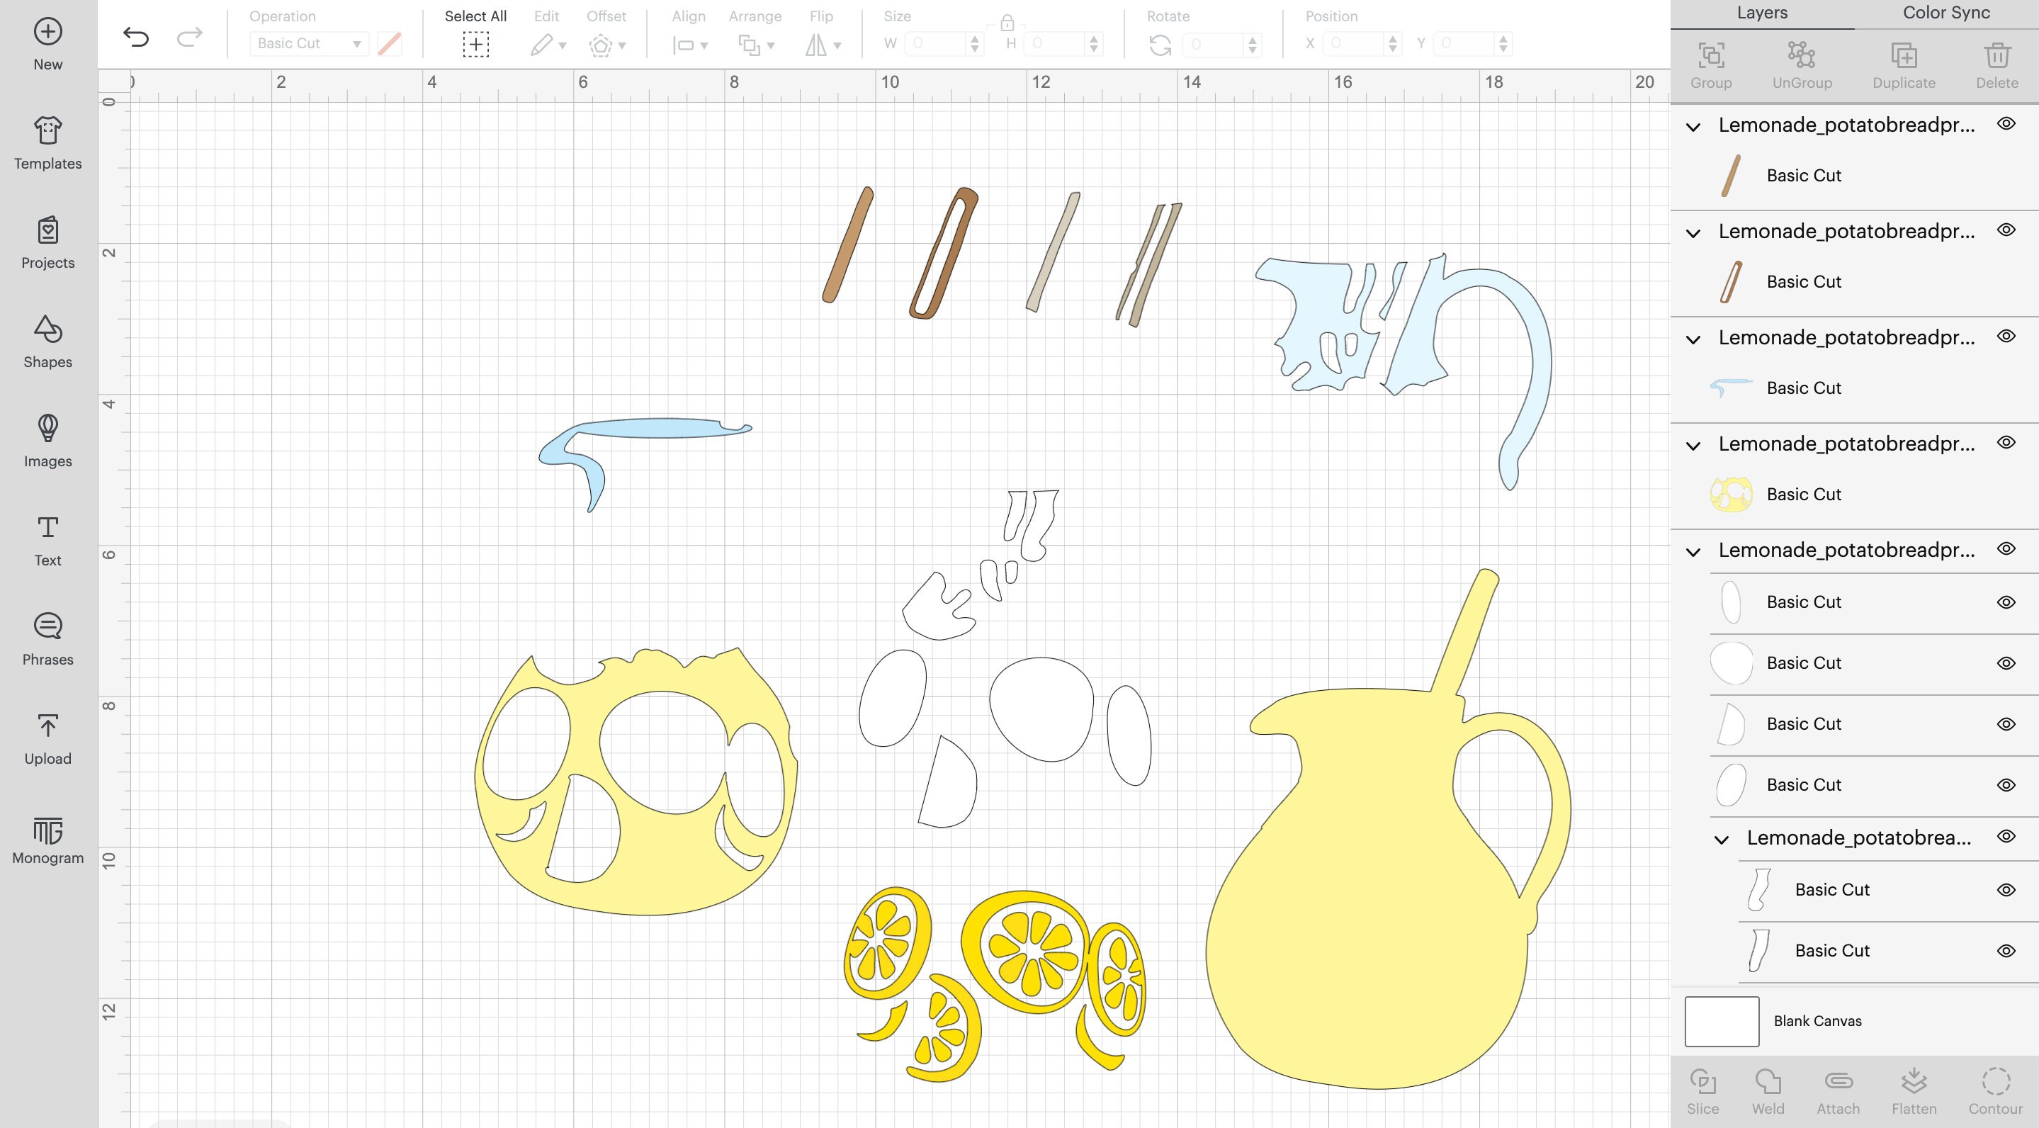Open the Upload panel

47,738
